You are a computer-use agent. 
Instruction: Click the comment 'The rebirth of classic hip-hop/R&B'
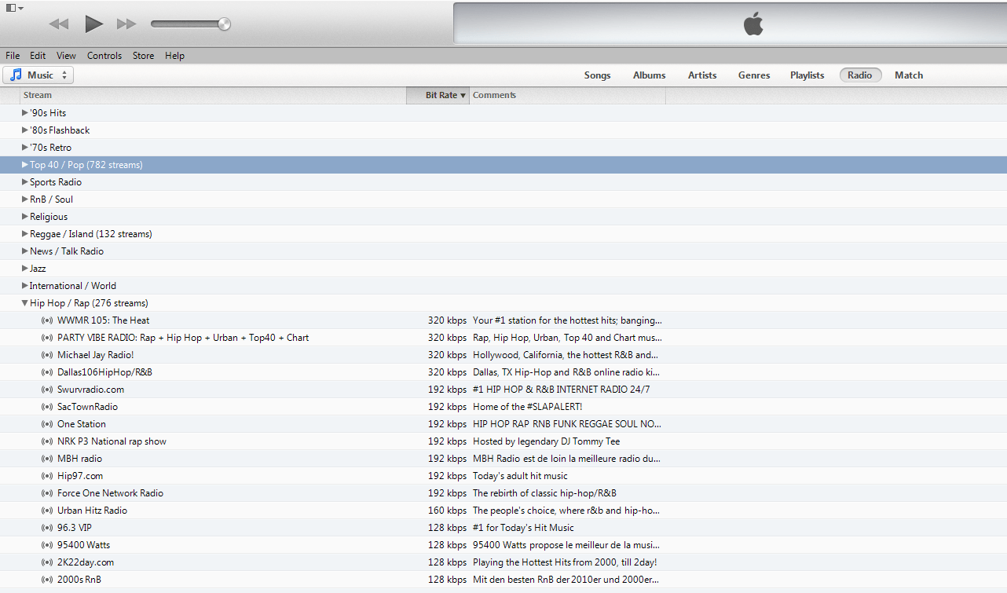544,493
